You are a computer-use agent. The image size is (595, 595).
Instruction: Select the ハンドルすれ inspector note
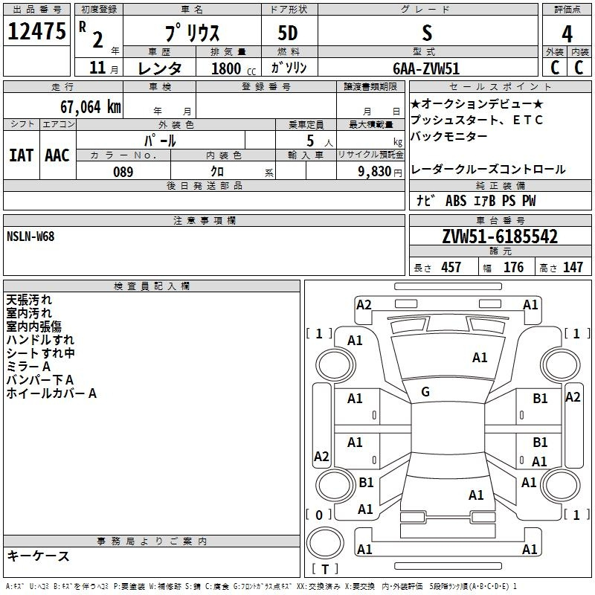(40, 340)
